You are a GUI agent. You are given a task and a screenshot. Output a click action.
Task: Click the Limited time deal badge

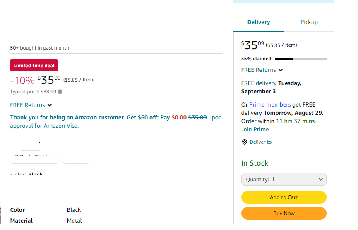point(34,66)
